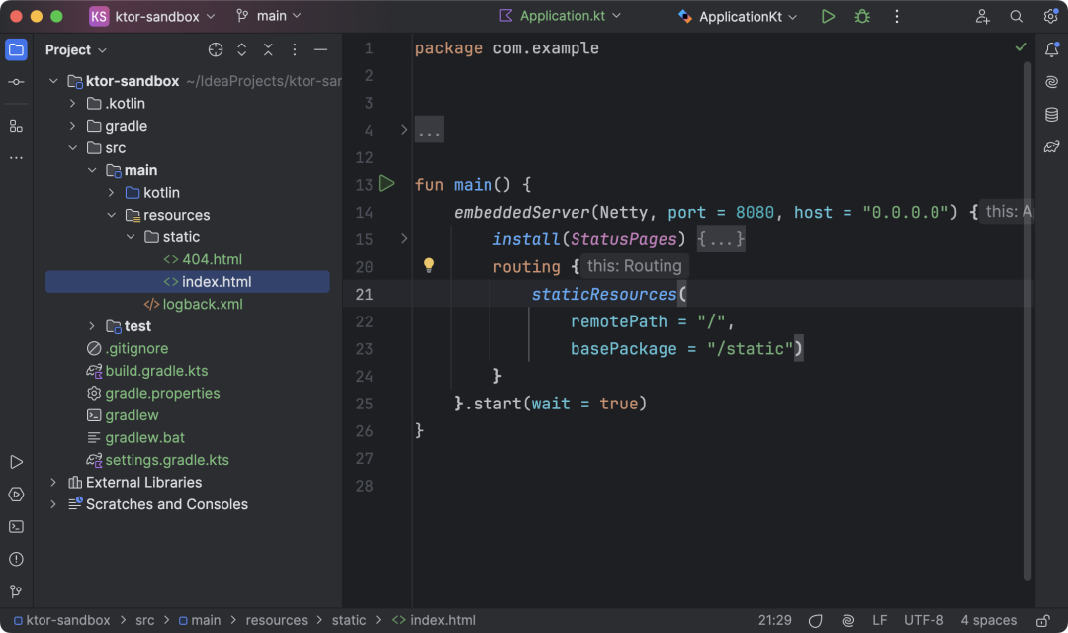Viewport: 1068px width, 633px height.
Task: Unfold the install(StatusPages) block
Action: coord(404,239)
